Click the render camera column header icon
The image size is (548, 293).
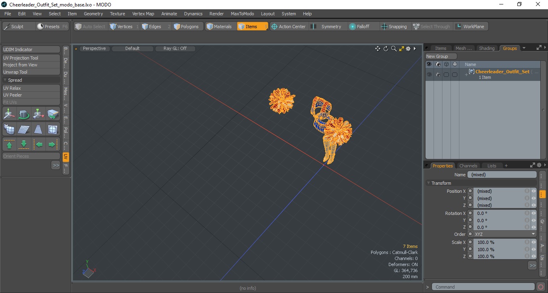click(438, 64)
